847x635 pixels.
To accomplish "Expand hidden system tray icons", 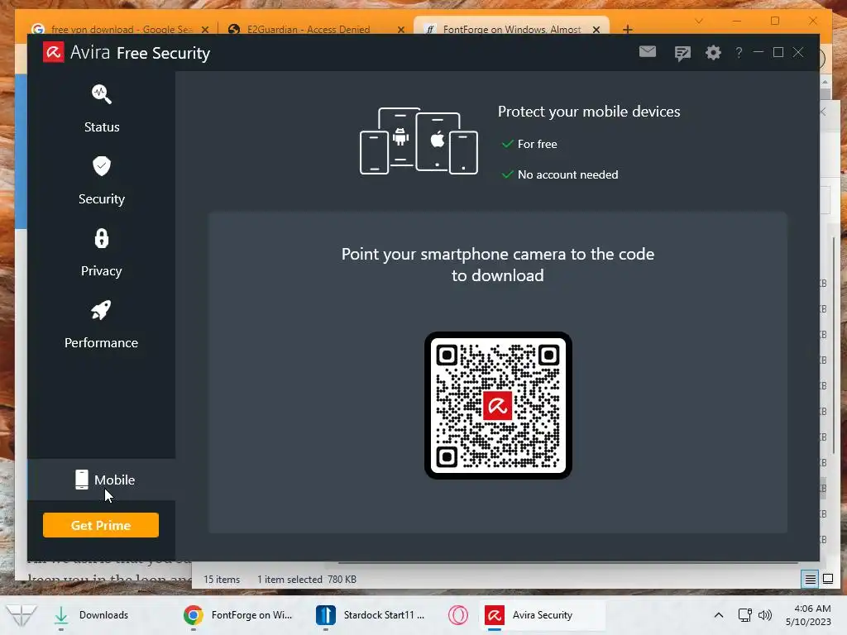I will [x=719, y=615].
